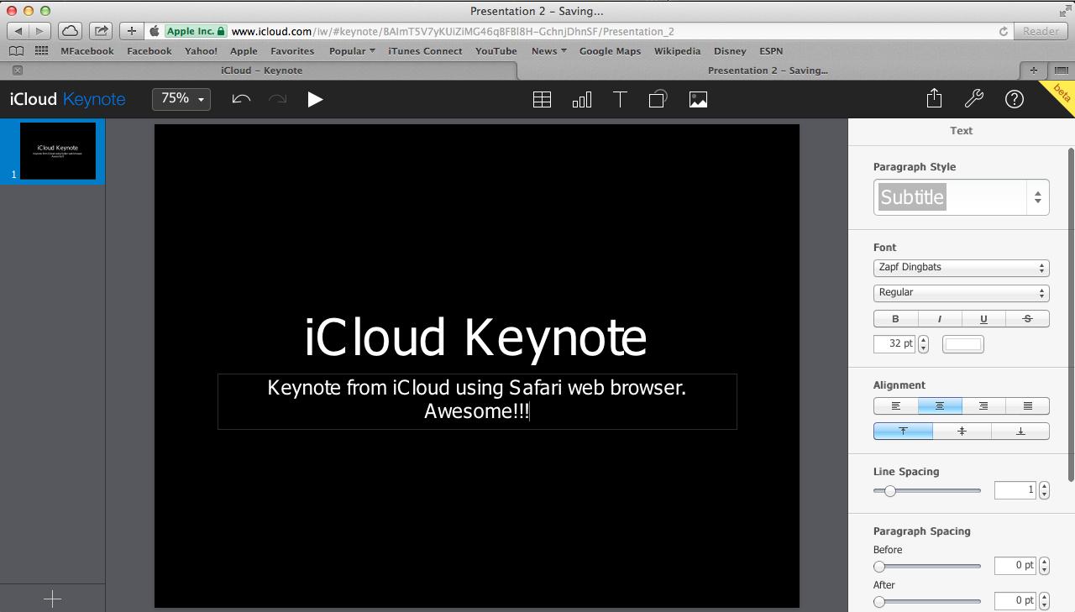Image resolution: width=1075 pixels, height=612 pixels.
Task: Open the ESPN bookmark
Action: pyautogui.click(x=771, y=51)
